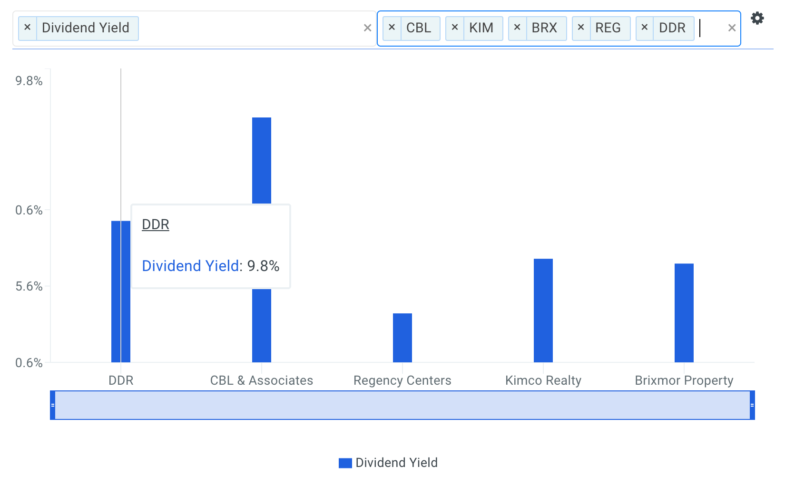
Task: Select the Regency Centers bar
Action: pos(402,338)
